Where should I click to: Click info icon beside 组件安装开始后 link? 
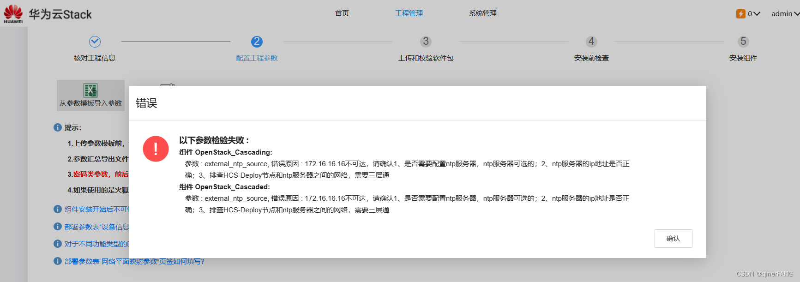58,209
